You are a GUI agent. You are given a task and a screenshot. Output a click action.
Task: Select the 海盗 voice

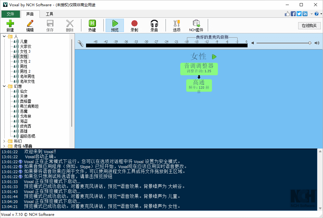[x=24, y=121]
